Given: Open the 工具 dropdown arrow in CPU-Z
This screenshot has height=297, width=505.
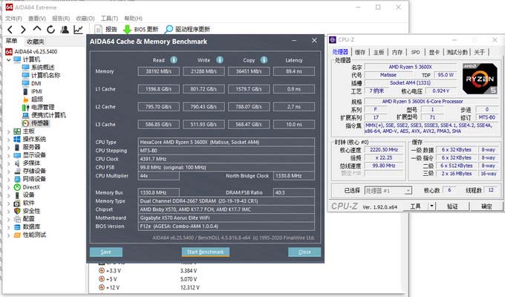Looking at the screenshot, I should click(432, 206).
